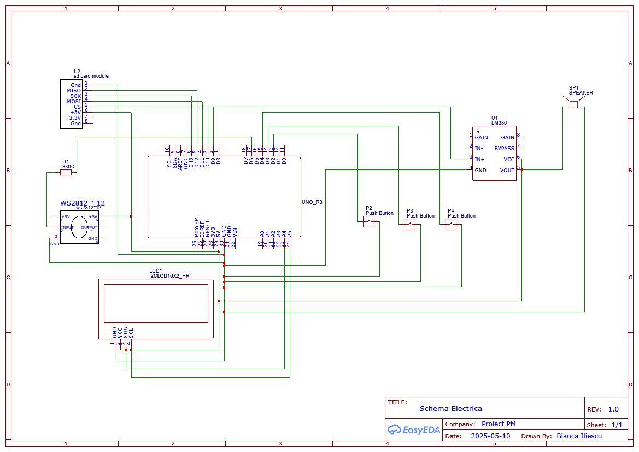Click the 'Company:' field label

(460, 424)
